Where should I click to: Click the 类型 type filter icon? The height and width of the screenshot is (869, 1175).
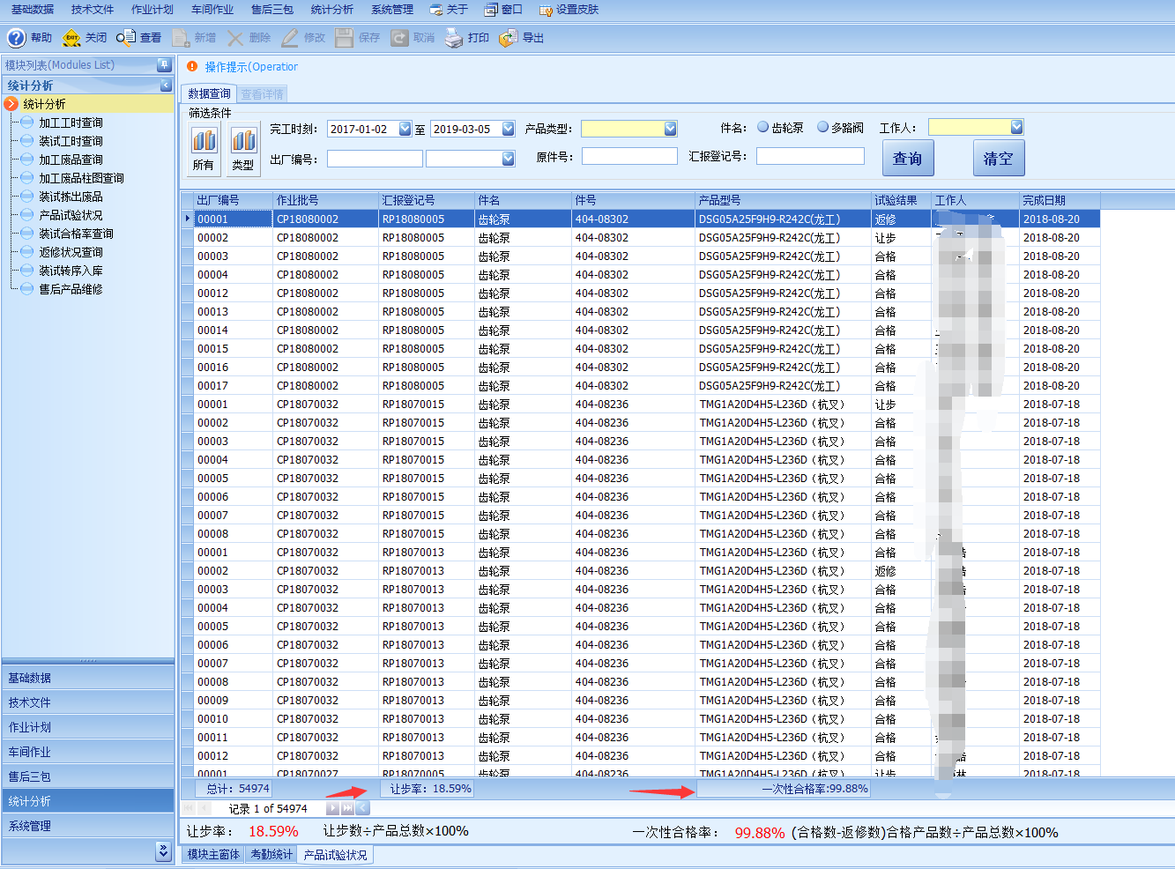[x=243, y=140]
